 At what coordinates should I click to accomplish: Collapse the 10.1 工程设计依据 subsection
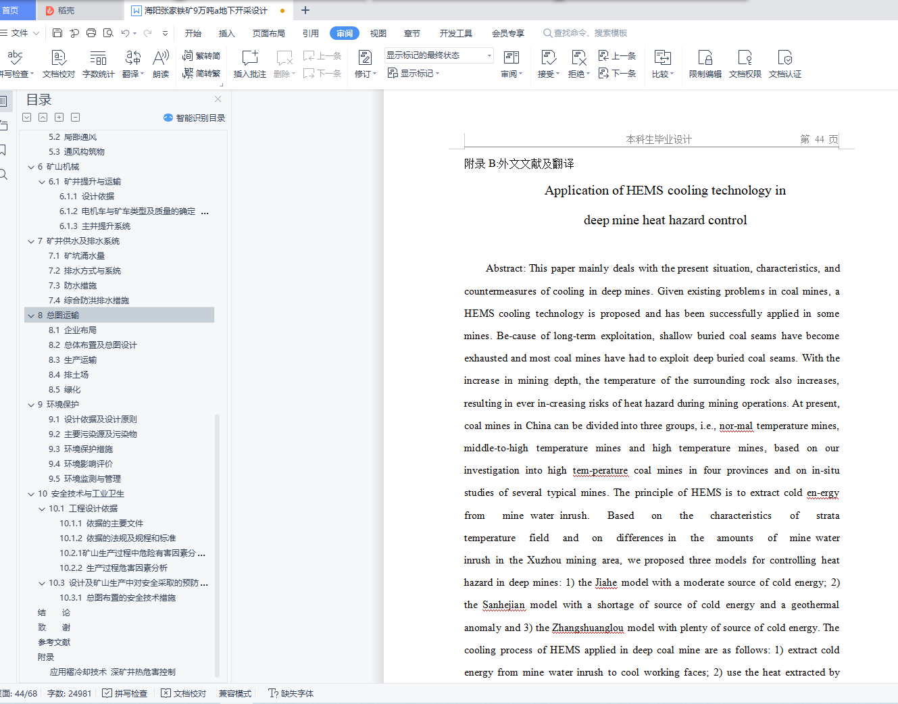[42, 509]
